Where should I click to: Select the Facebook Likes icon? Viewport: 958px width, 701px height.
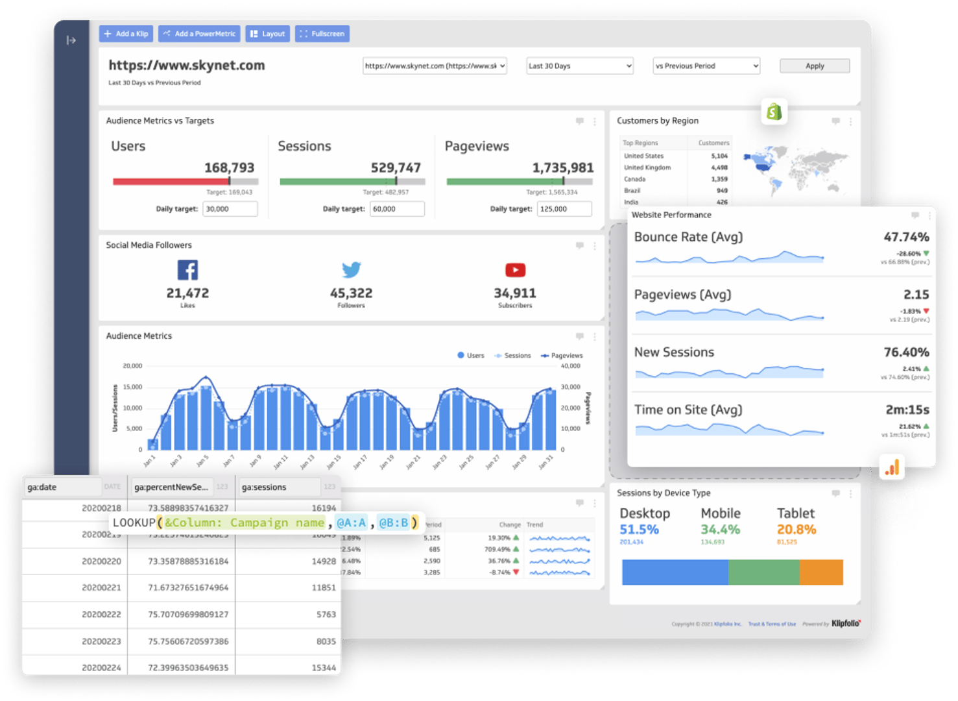187,269
